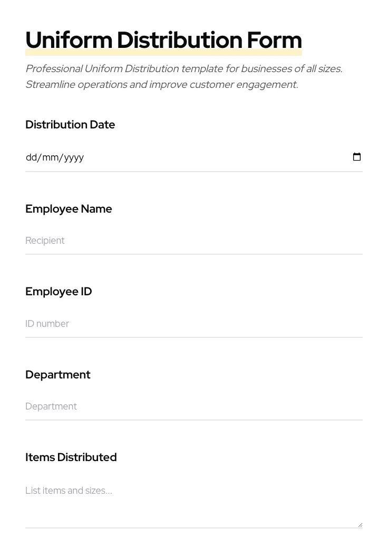Focus the Department placeholder text field

pyautogui.click(x=193, y=406)
